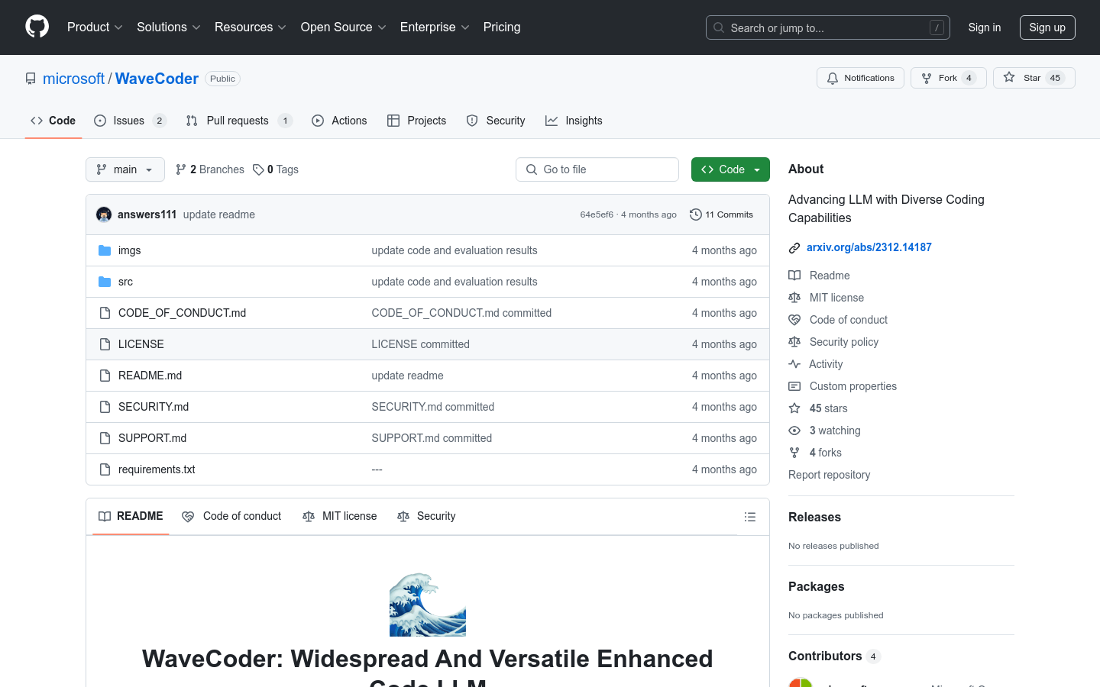Open the requirements.txt file
Screen dimensions: 1100x687
(x=157, y=469)
